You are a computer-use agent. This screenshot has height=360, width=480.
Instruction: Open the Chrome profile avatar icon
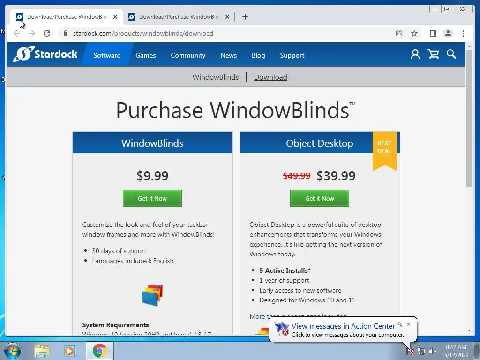(448, 33)
